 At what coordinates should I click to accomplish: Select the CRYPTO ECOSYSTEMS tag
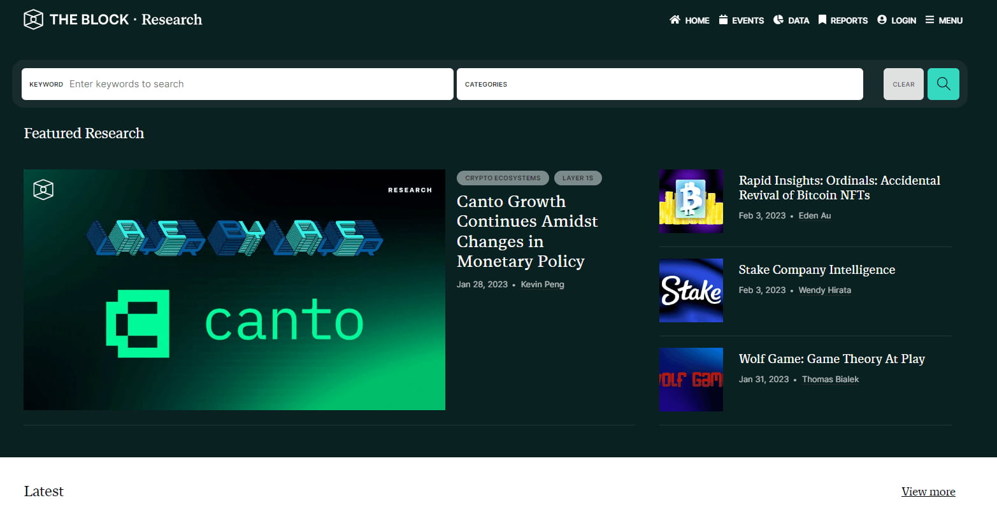(503, 178)
